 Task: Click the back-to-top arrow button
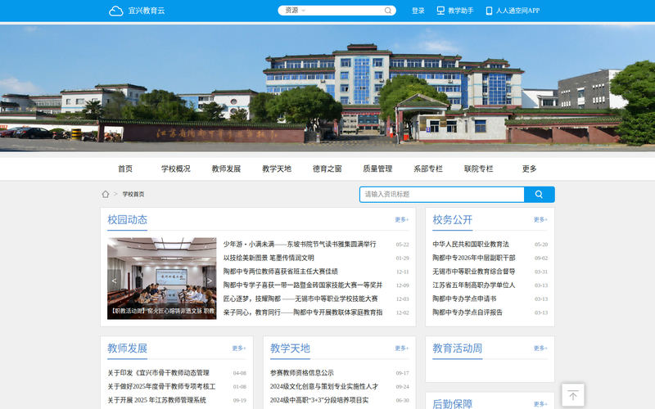click(572, 395)
